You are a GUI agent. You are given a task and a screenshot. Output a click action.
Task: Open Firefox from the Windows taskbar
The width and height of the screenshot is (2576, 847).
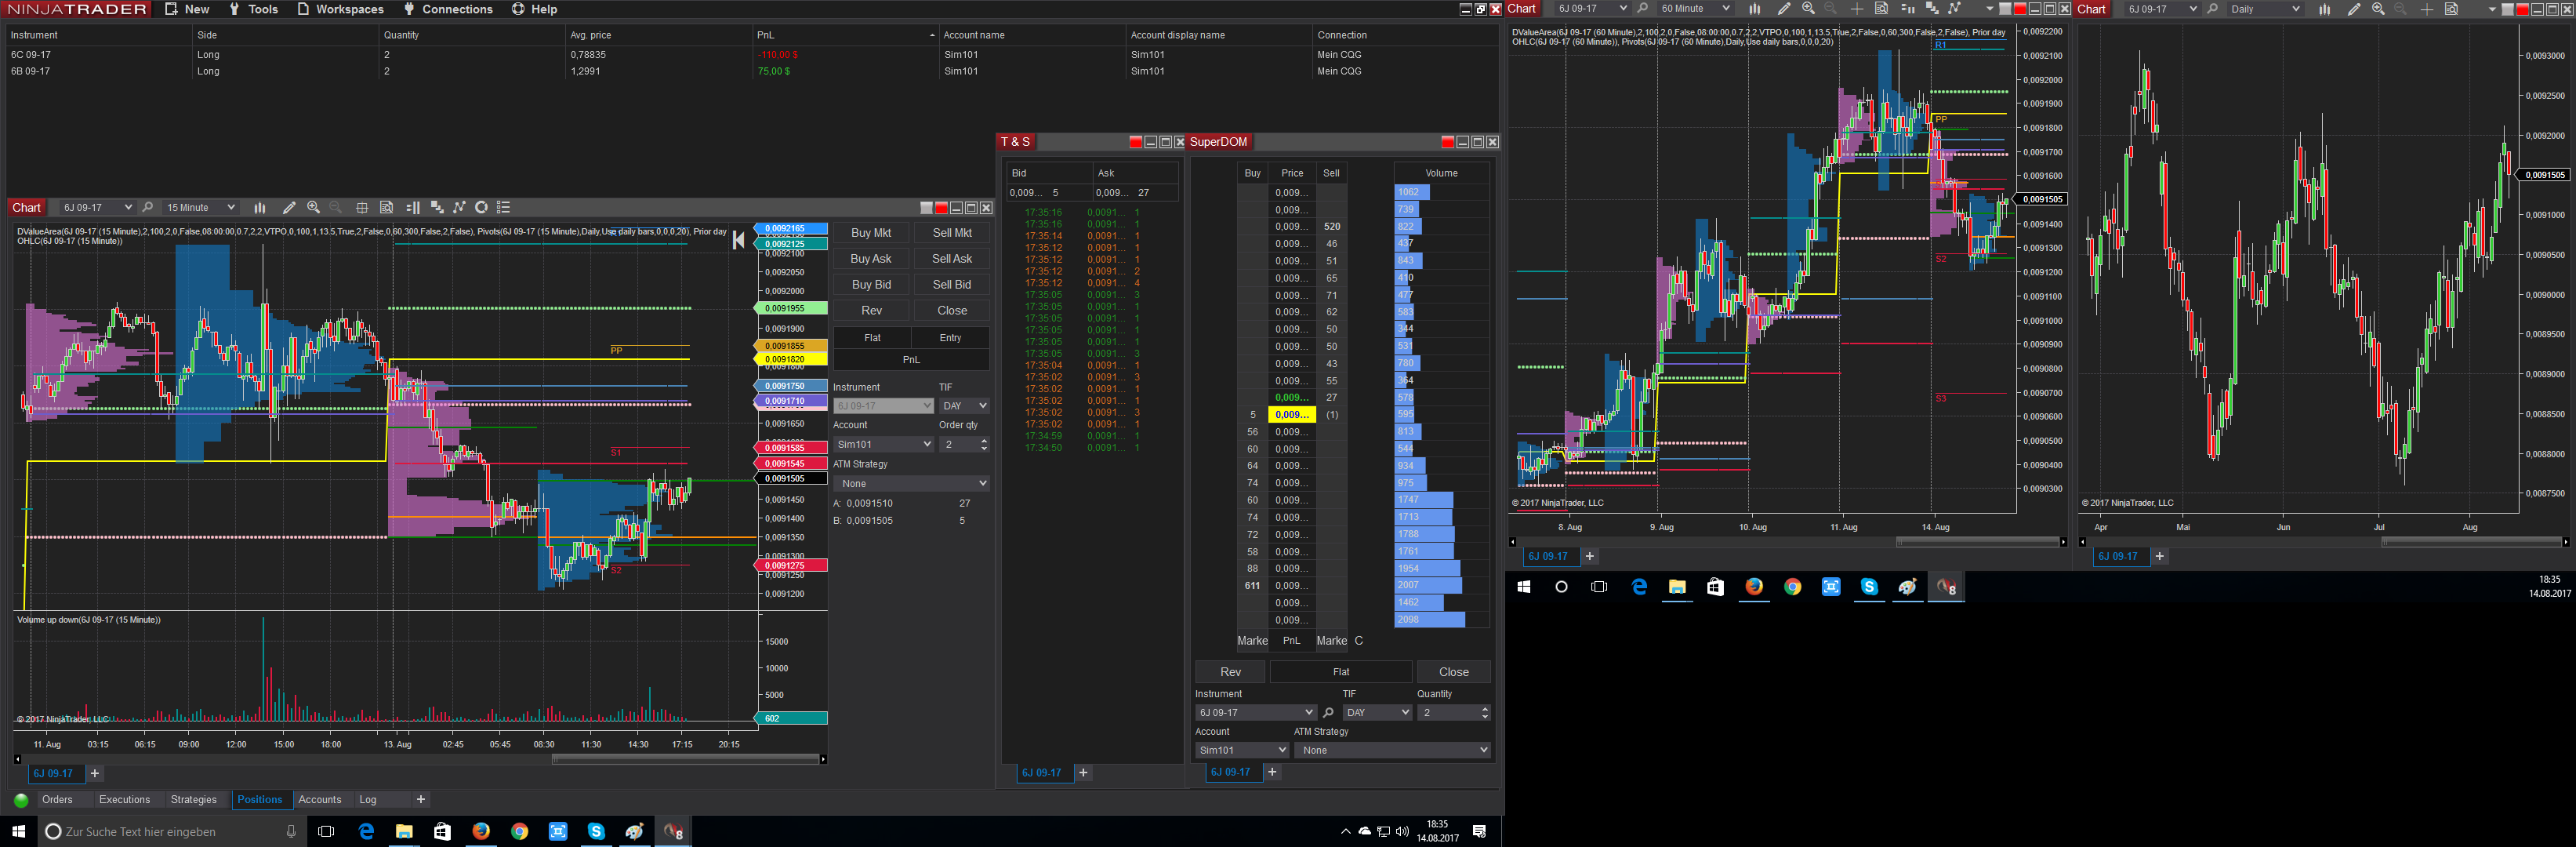481,831
